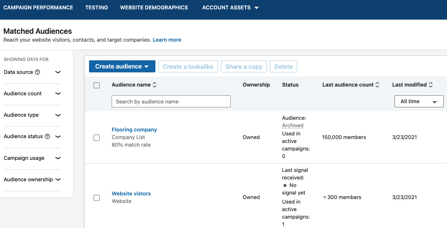447x228 pixels.
Task: Click the Ownership column header
Action: coord(256,85)
